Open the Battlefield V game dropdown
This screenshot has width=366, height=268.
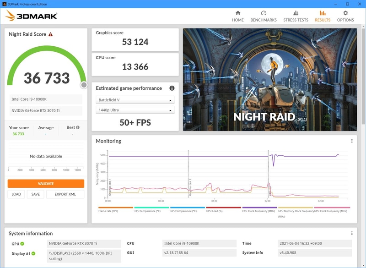point(135,100)
